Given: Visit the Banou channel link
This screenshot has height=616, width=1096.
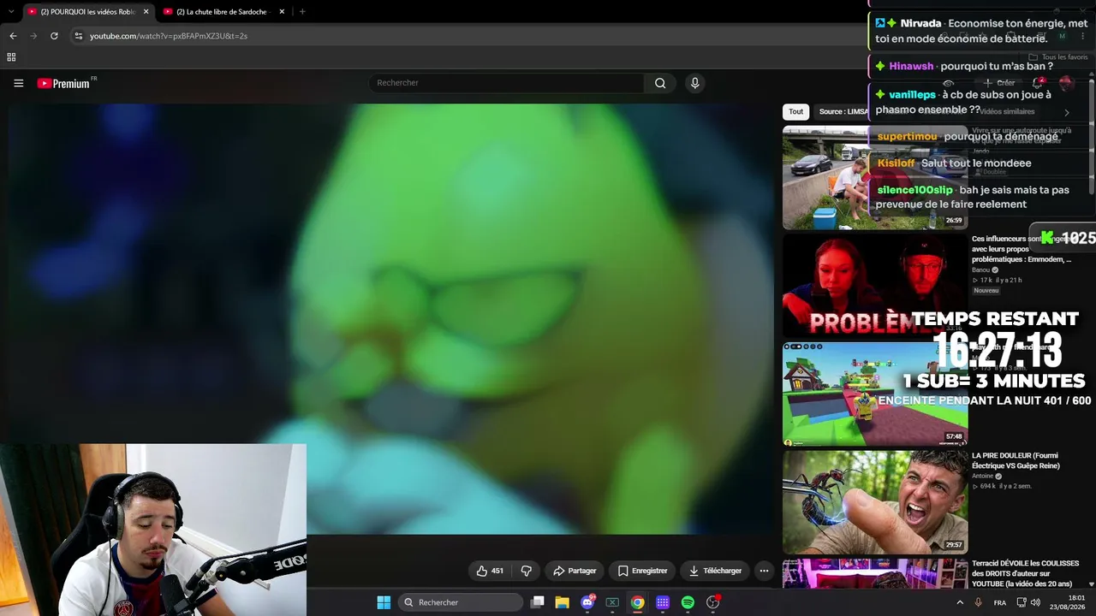Looking at the screenshot, I should (980, 269).
